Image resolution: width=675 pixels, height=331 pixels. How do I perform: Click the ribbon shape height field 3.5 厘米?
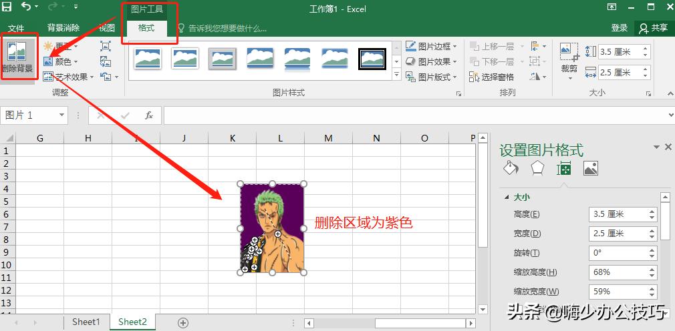pyautogui.click(x=619, y=52)
